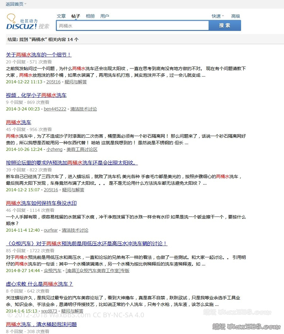Select the 帖子 tab
284x334 pixels.
point(76,16)
